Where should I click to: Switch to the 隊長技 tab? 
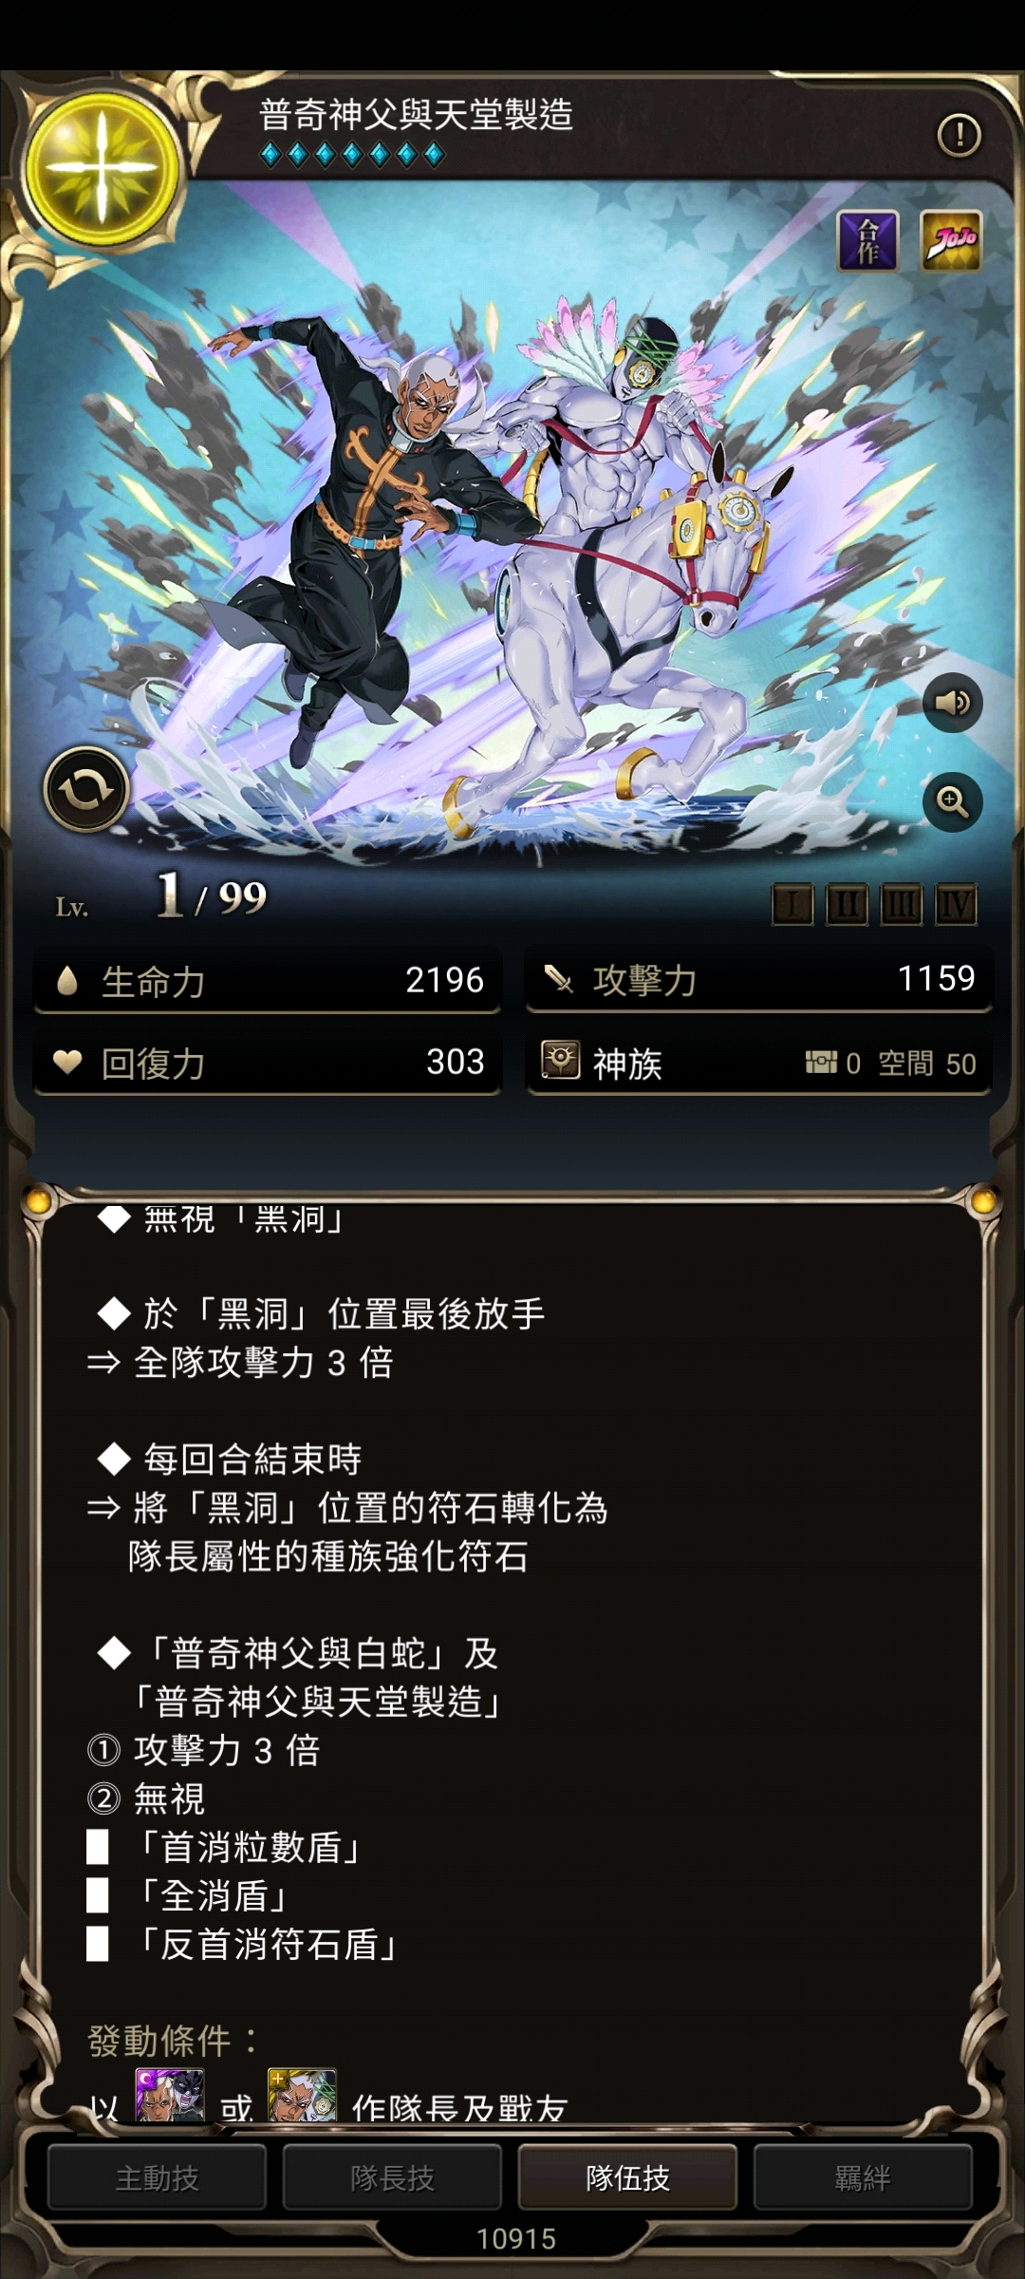(x=393, y=2177)
